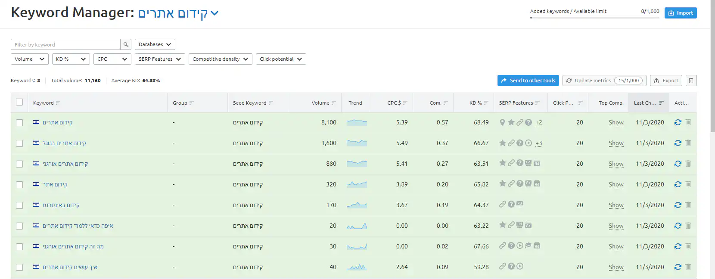The width and height of the screenshot is (715, 279).
Task: Click the added keywords limit progress bar
Action: tap(594, 18)
